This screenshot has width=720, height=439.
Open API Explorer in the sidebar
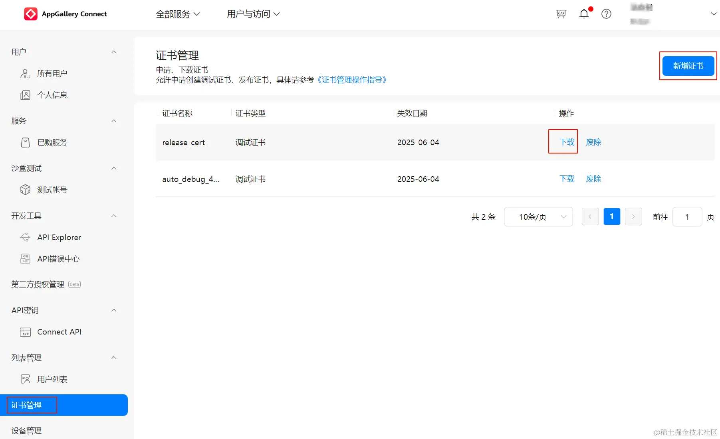(59, 237)
